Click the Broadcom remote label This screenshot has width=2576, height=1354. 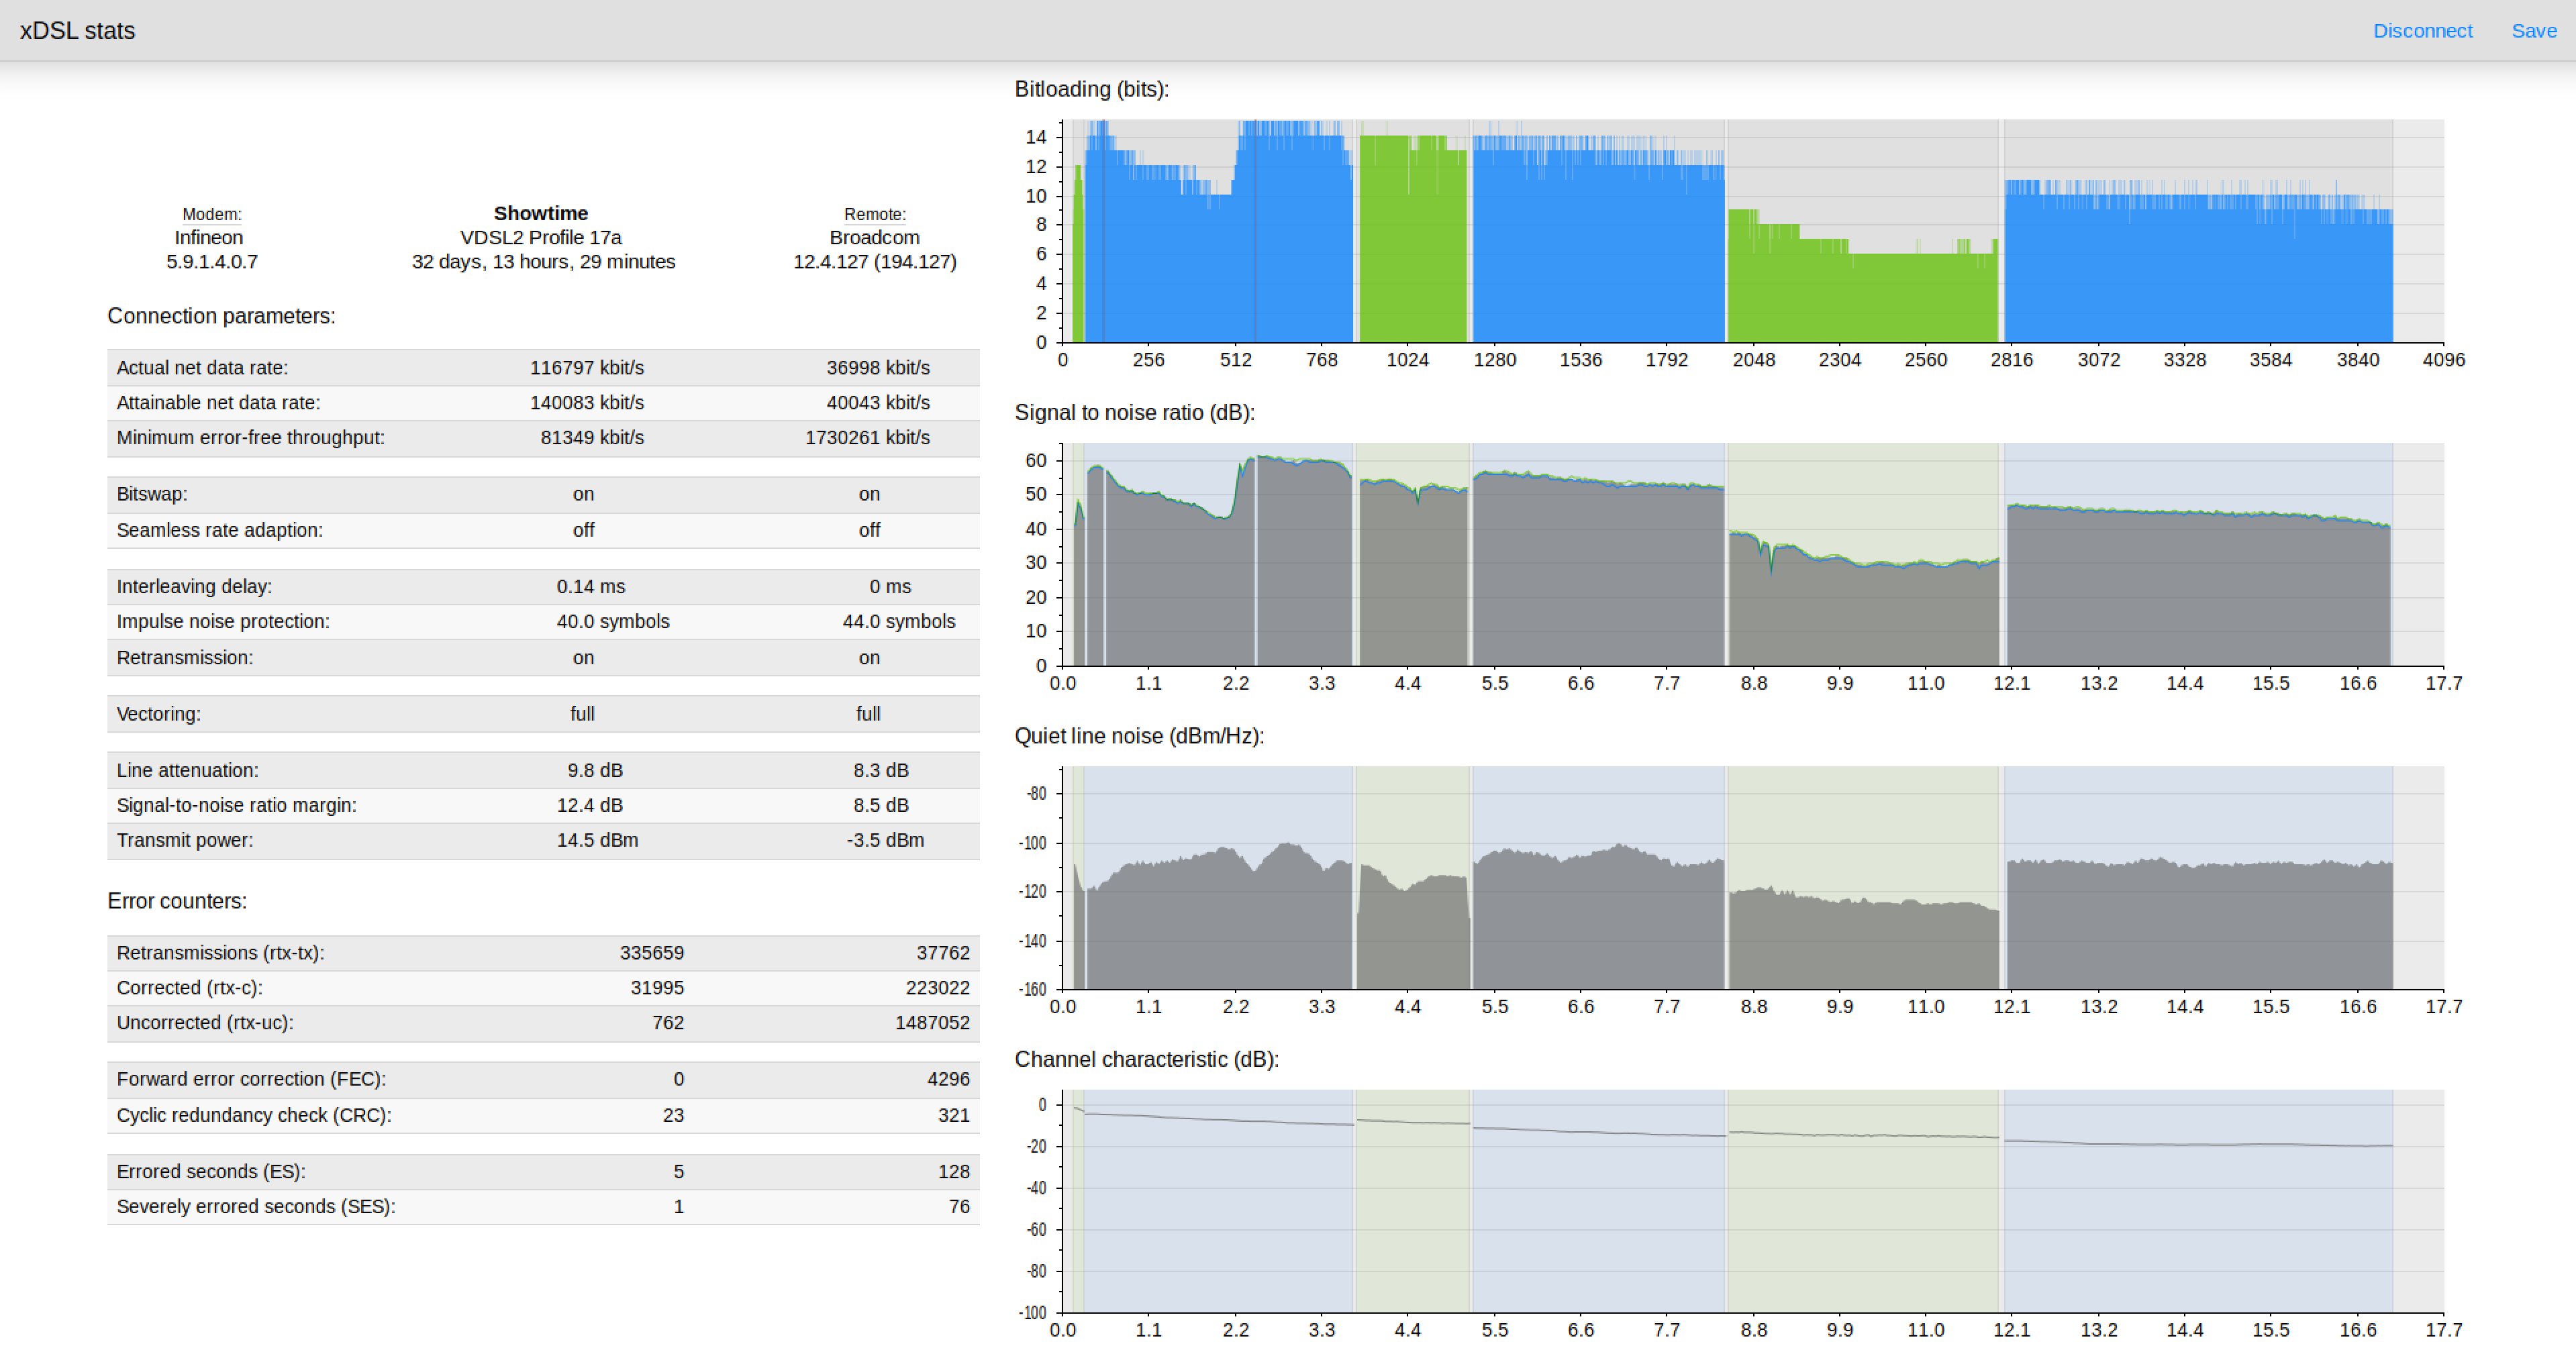click(x=874, y=237)
